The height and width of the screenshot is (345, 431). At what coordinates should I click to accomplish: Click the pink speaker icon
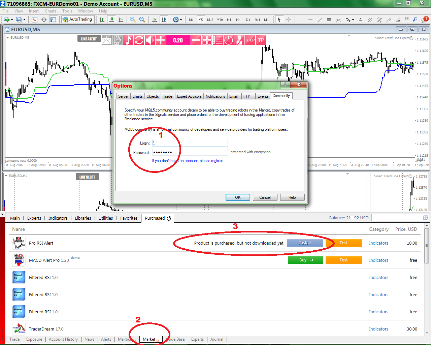tap(150, 40)
